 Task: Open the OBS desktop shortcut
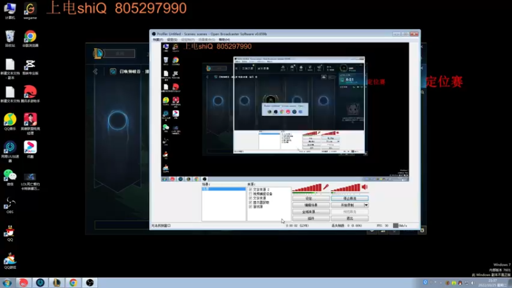point(10,205)
